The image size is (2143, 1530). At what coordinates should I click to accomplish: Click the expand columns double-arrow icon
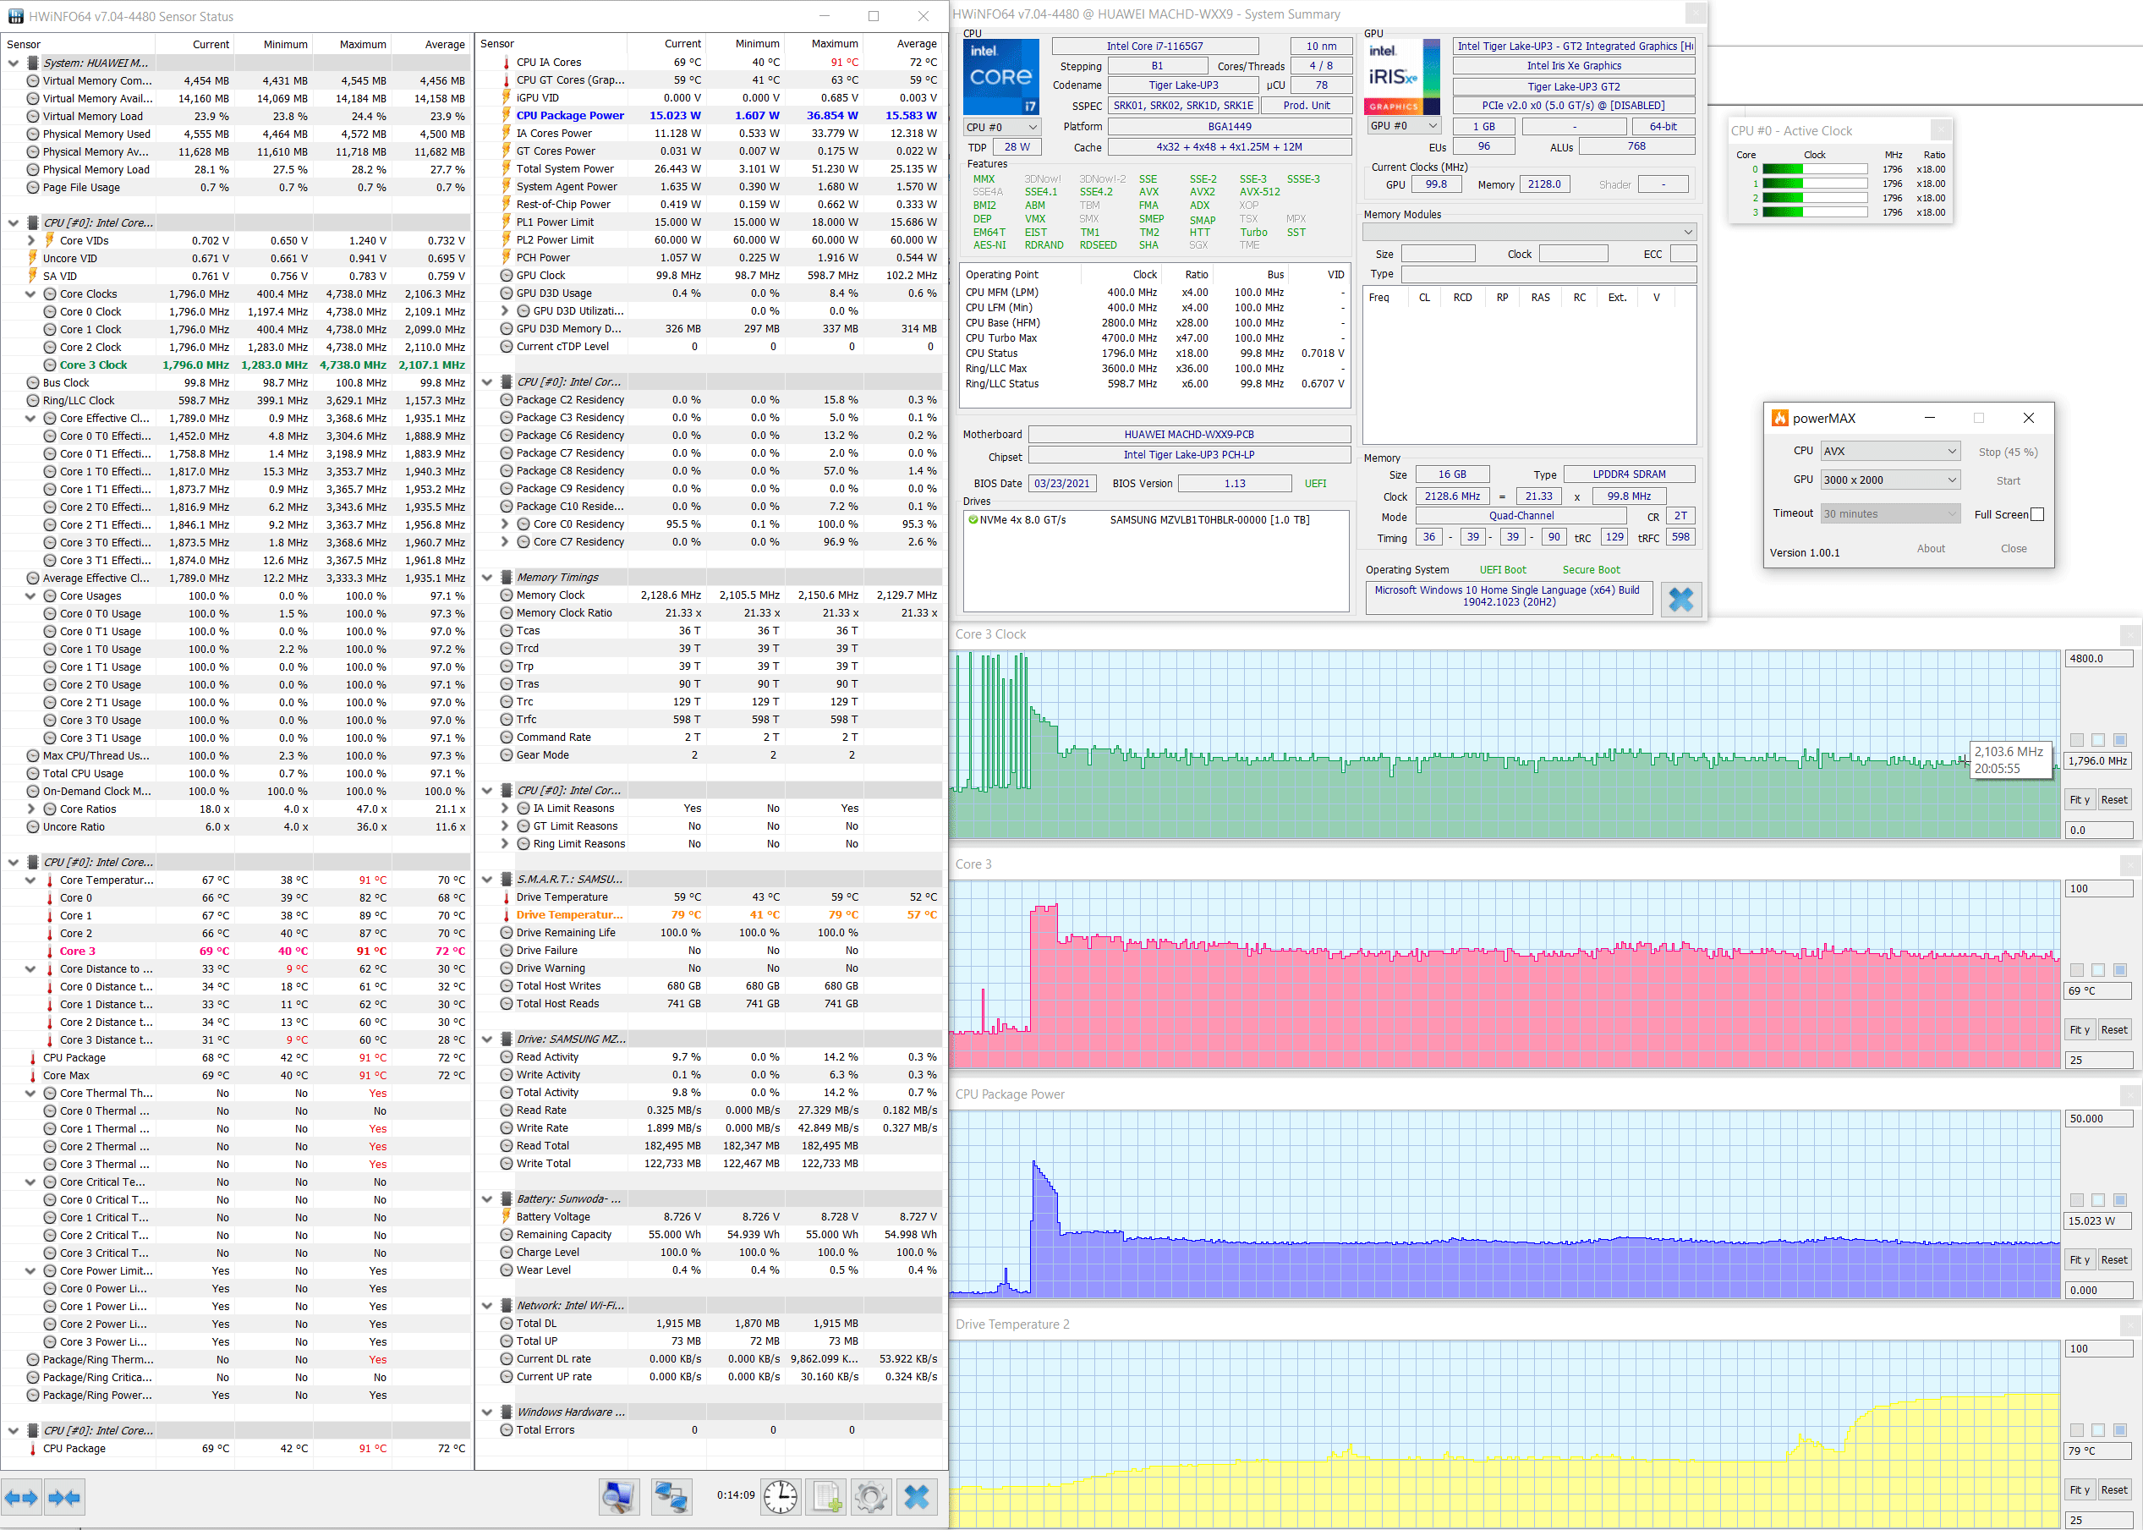pyautogui.click(x=21, y=1497)
